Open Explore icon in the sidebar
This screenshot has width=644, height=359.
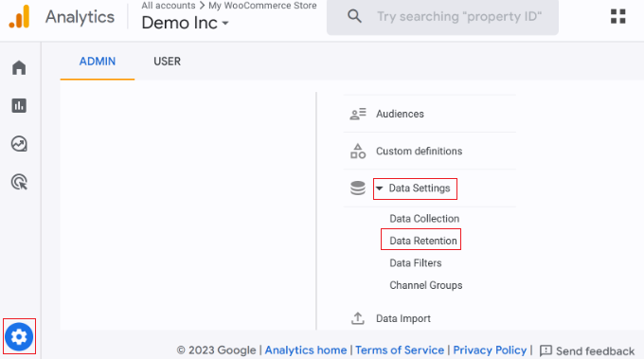19,144
